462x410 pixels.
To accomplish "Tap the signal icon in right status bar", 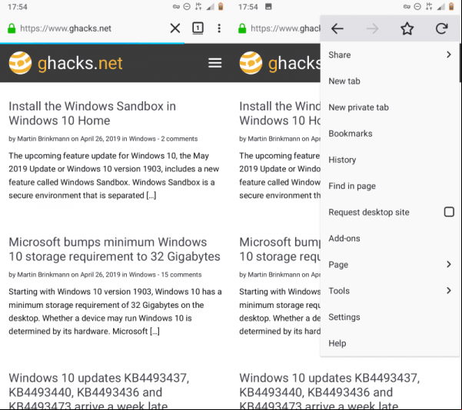I will coord(440,6).
